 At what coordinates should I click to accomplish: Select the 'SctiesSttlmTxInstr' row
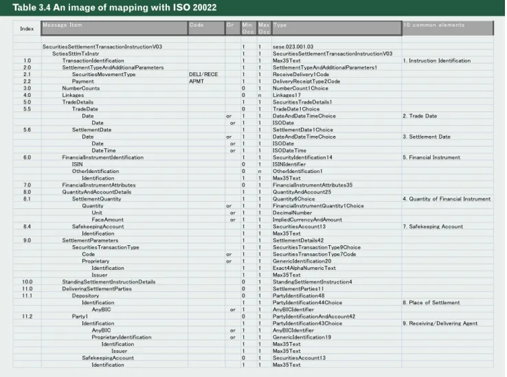coord(76,54)
